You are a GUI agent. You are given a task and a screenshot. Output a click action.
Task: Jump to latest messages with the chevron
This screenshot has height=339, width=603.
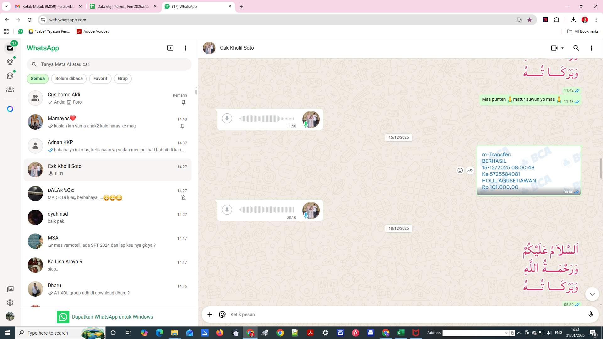[592, 294]
